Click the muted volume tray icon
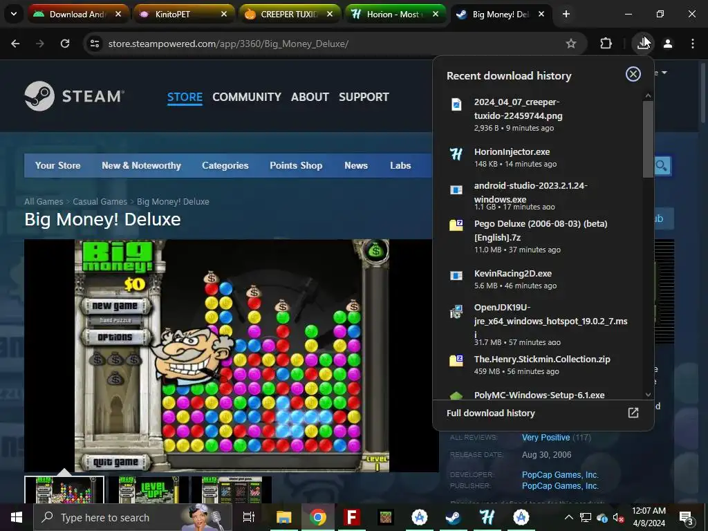The height and width of the screenshot is (531, 708). (618, 517)
